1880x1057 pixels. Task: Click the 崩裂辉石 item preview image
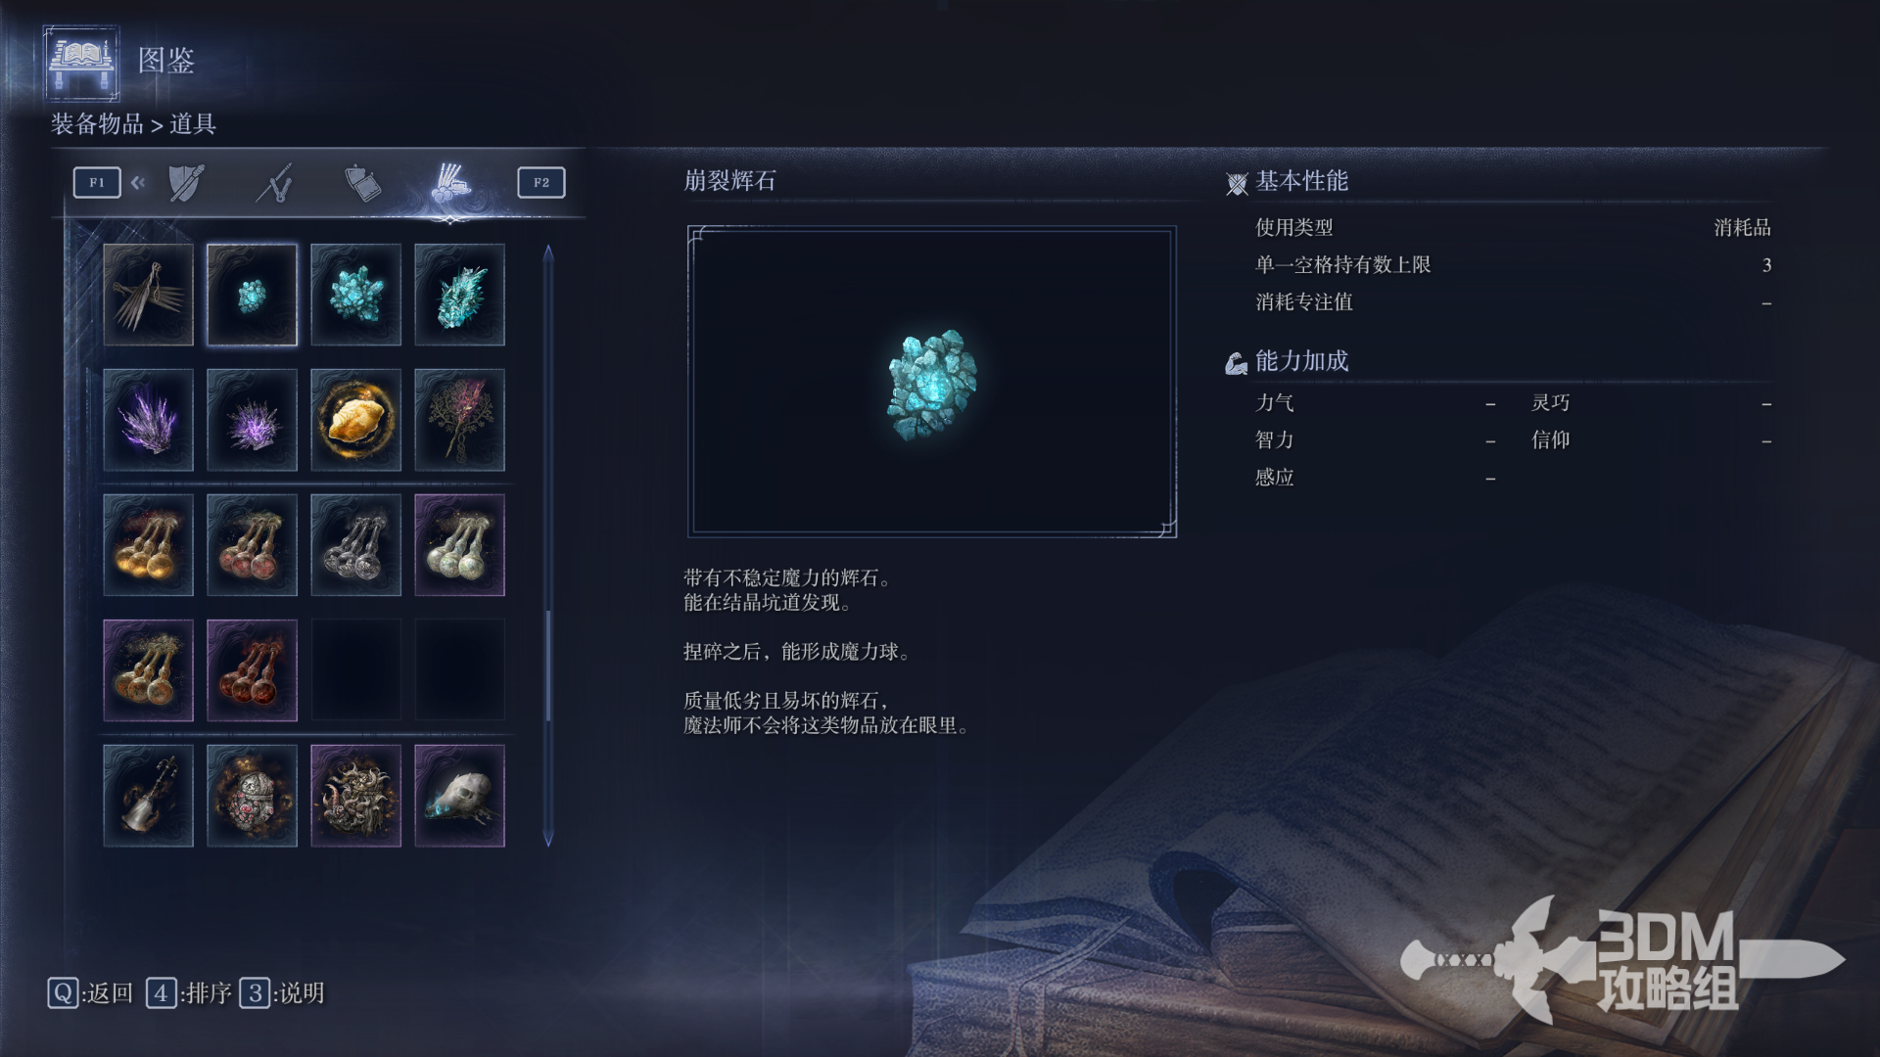click(x=932, y=382)
